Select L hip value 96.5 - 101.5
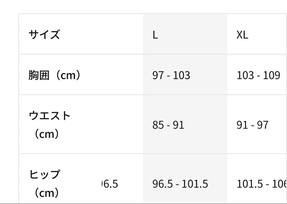Image resolution: width=287 pixels, height=204 pixels. pos(180,184)
